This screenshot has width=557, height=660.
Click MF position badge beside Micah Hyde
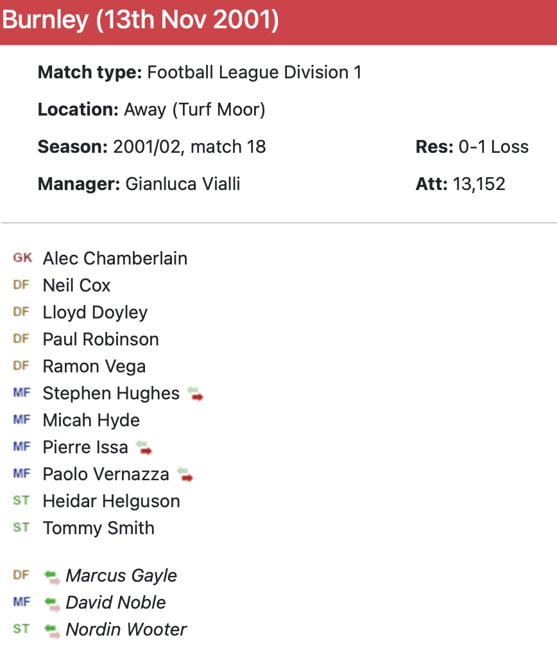(x=21, y=420)
